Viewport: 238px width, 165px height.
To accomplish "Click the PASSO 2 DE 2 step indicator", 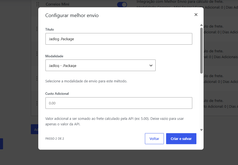I will point(55,139).
